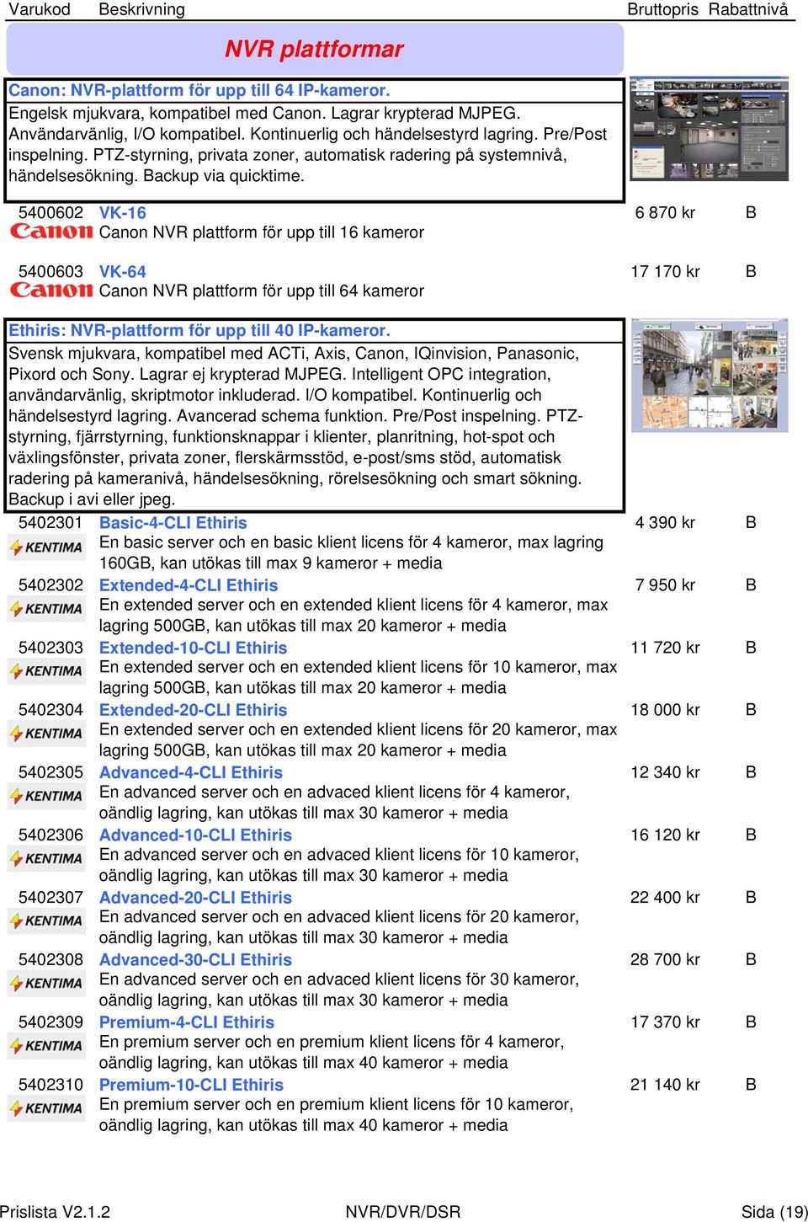
Task: Click the Kentima logo for item 5402310
Action: coord(46,1108)
